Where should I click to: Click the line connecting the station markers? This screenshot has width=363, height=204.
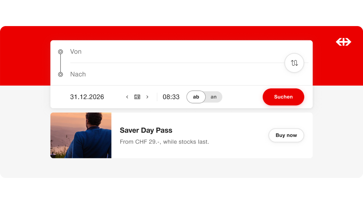click(x=60, y=63)
